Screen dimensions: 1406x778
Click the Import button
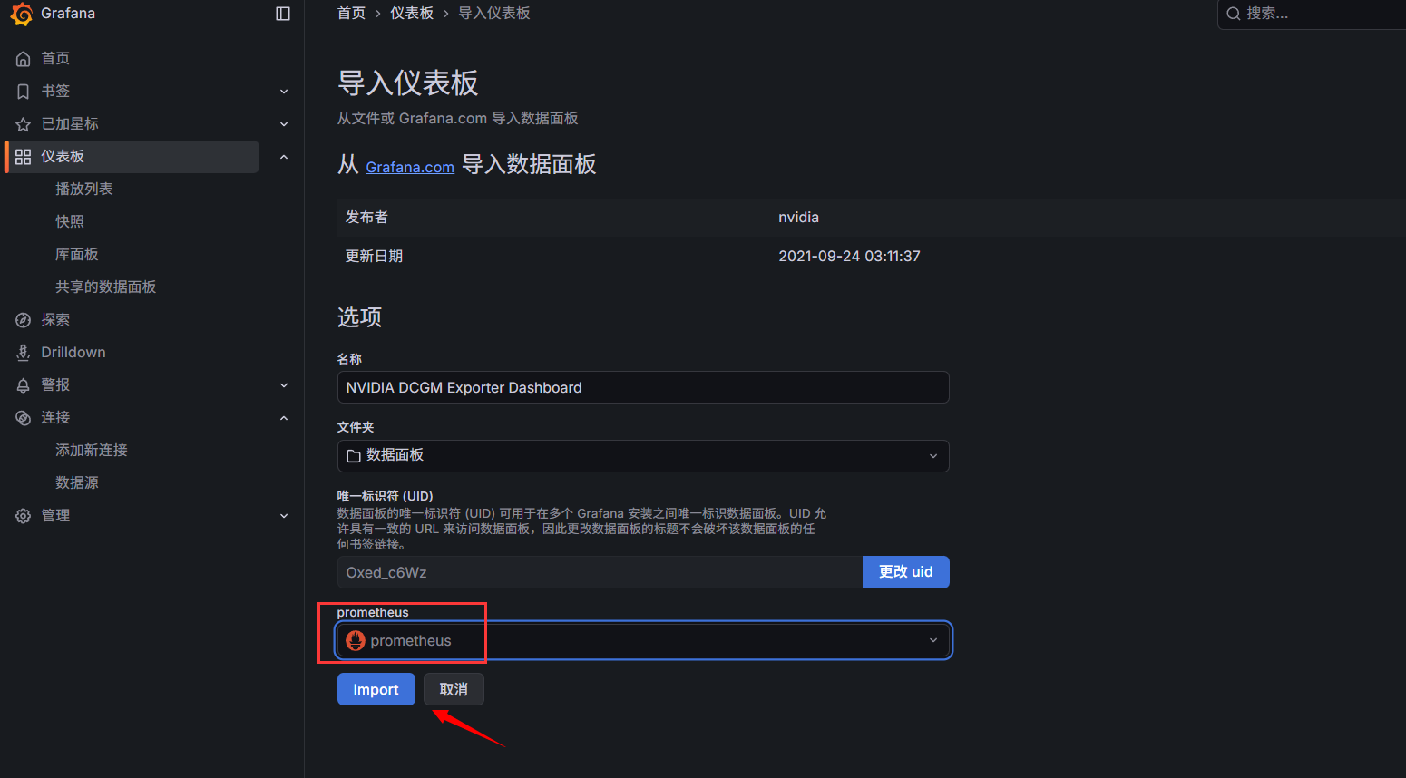(376, 689)
